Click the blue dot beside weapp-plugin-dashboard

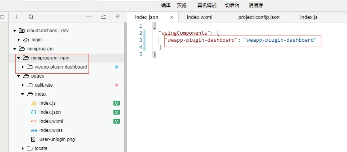pyautogui.click(x=117, y=67)
